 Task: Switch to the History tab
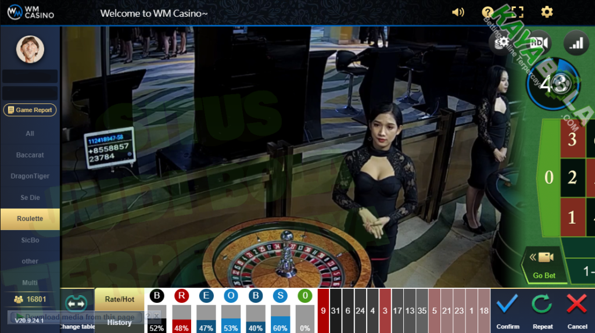[119, 323]
